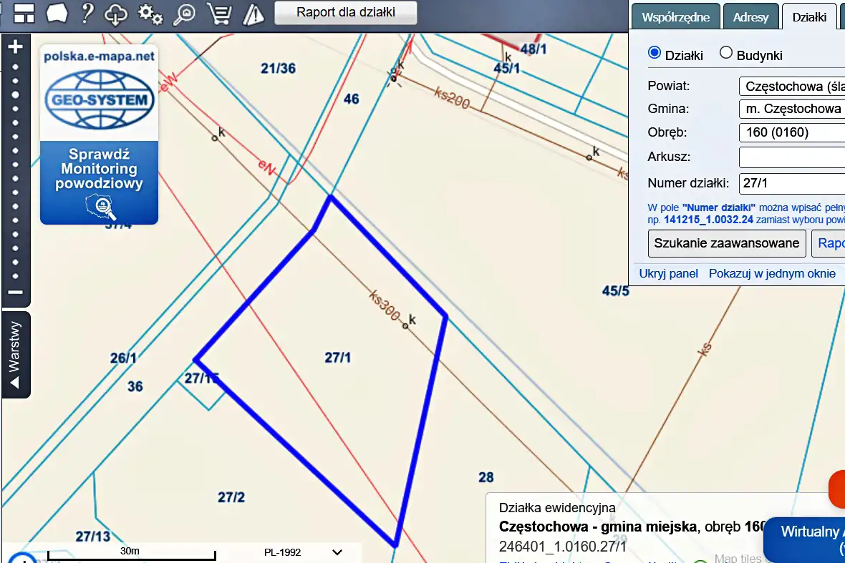
Task: Open the Obręb dropdown showing 160 (0160)
Action: point(791,132)
